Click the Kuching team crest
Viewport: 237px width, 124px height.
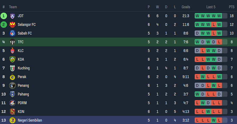pyautogui.click(x=12, y=68)
